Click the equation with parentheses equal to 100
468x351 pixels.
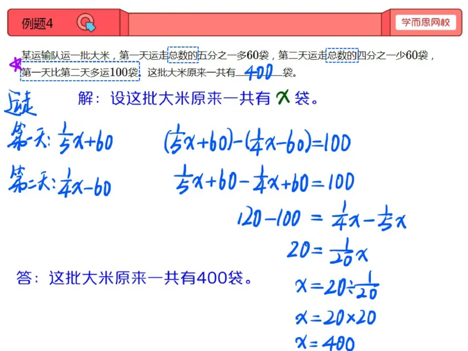(x=257, y=140)
